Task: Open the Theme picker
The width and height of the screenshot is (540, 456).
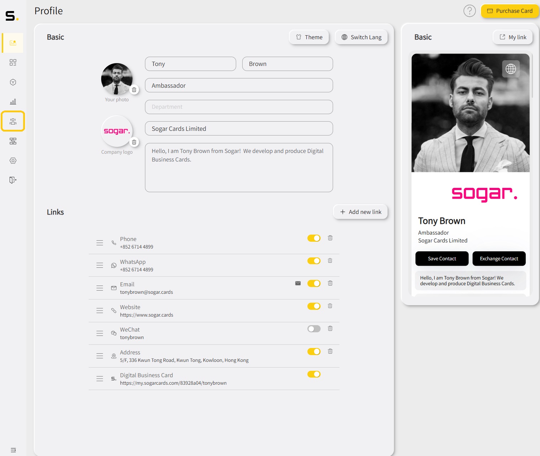Action: (x=309, y=37)
